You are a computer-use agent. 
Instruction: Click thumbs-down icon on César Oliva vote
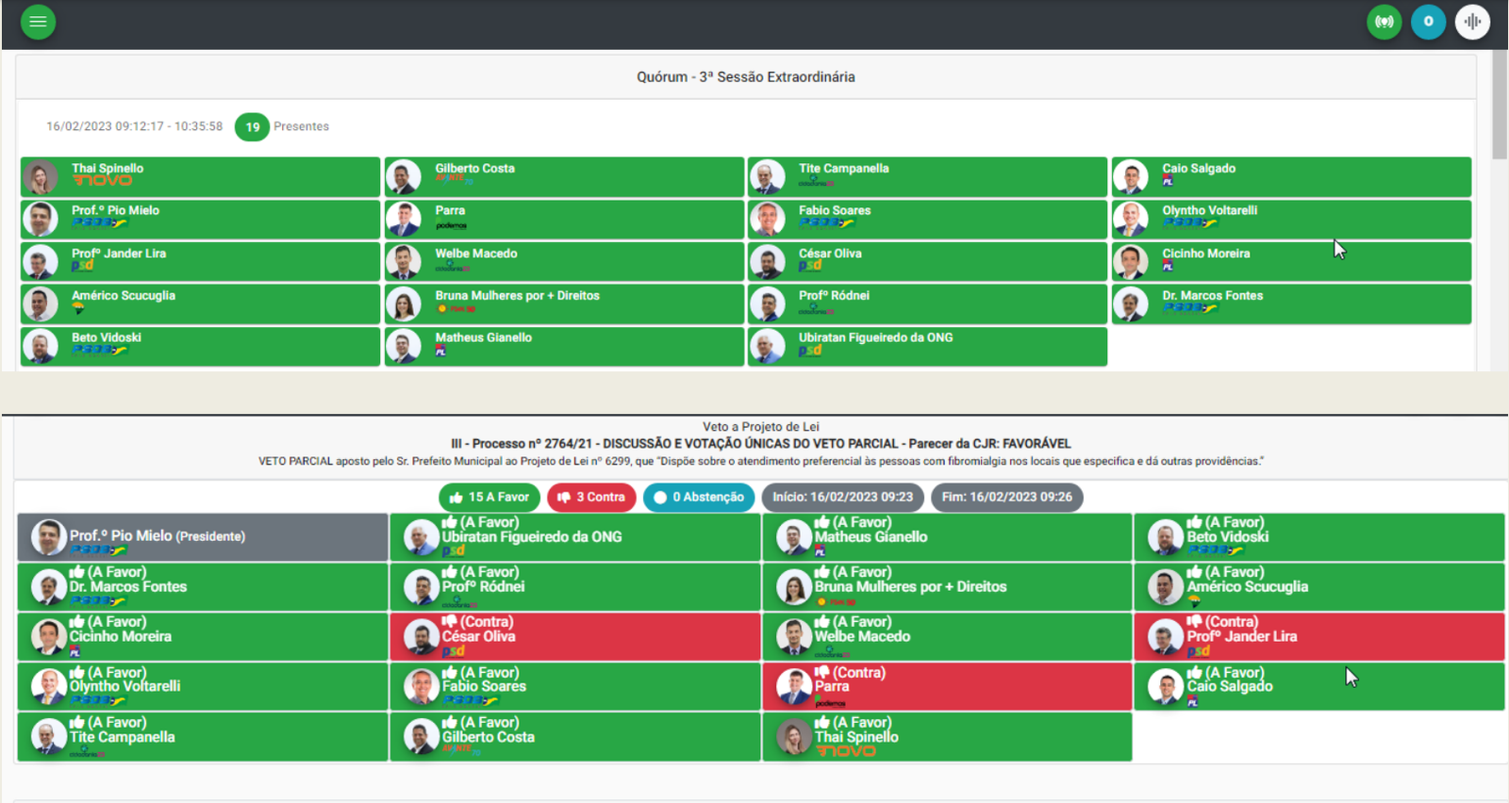pyautogui.click(x=450, y=622)
